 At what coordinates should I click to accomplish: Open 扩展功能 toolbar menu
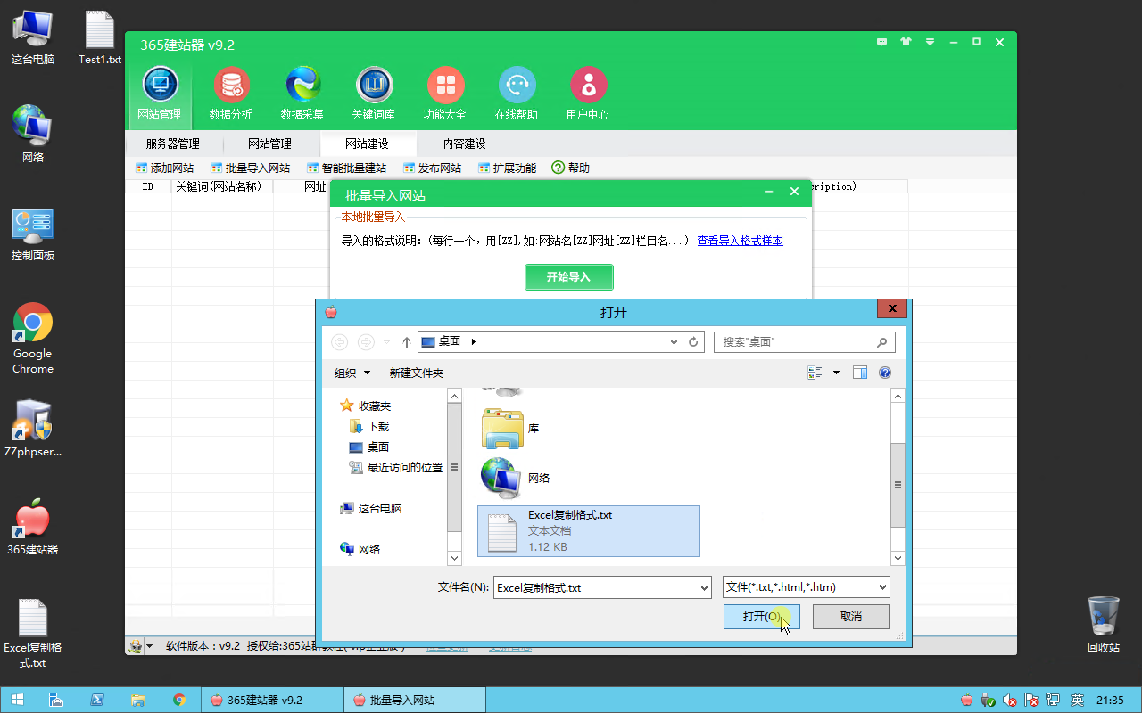coord(508,168)
